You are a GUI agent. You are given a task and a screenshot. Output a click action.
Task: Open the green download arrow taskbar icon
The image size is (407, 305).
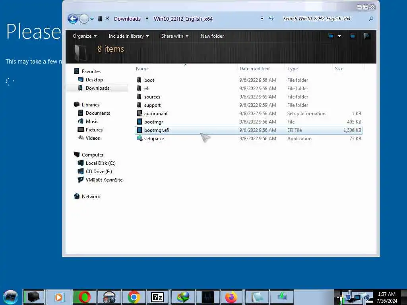coord(282,297)
